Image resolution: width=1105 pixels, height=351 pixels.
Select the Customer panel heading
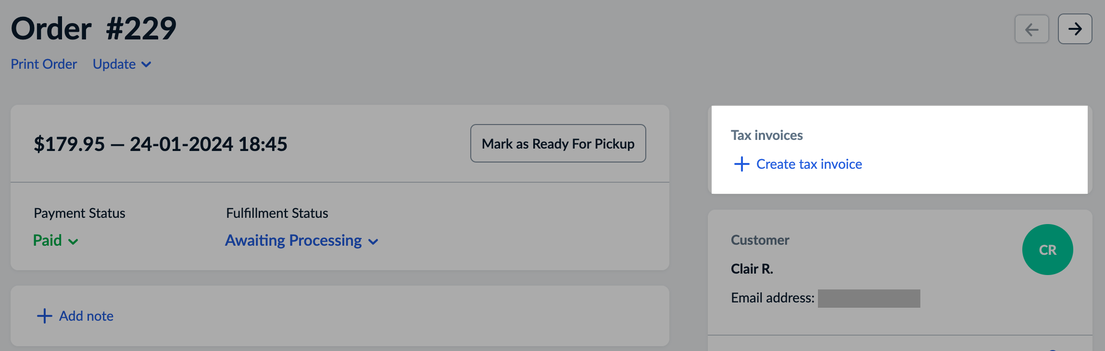pos(760,239)
